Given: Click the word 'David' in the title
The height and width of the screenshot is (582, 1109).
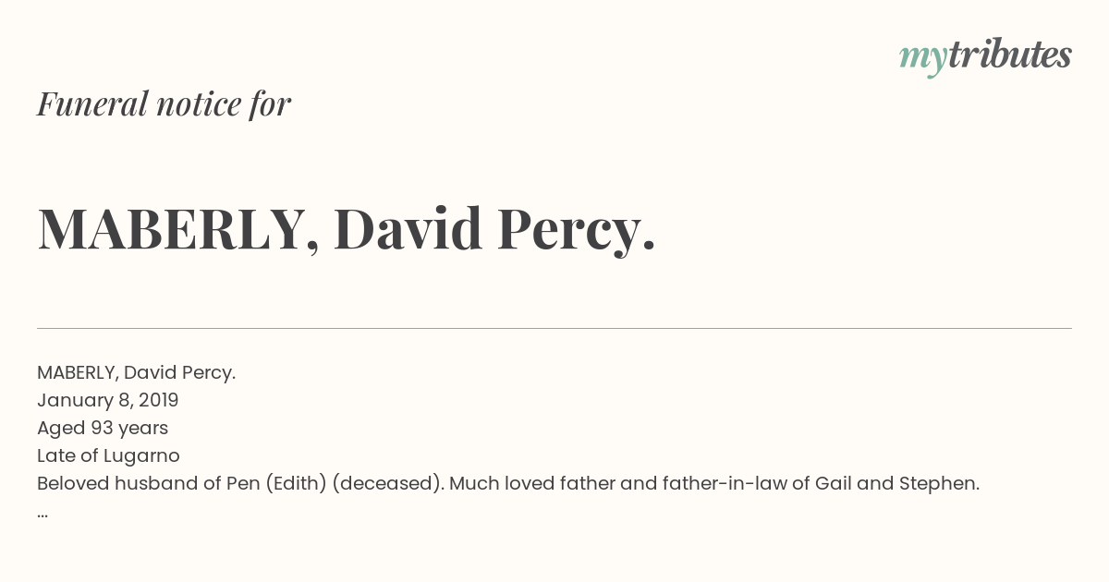Looking at the screenshot, I should (408, 229).
